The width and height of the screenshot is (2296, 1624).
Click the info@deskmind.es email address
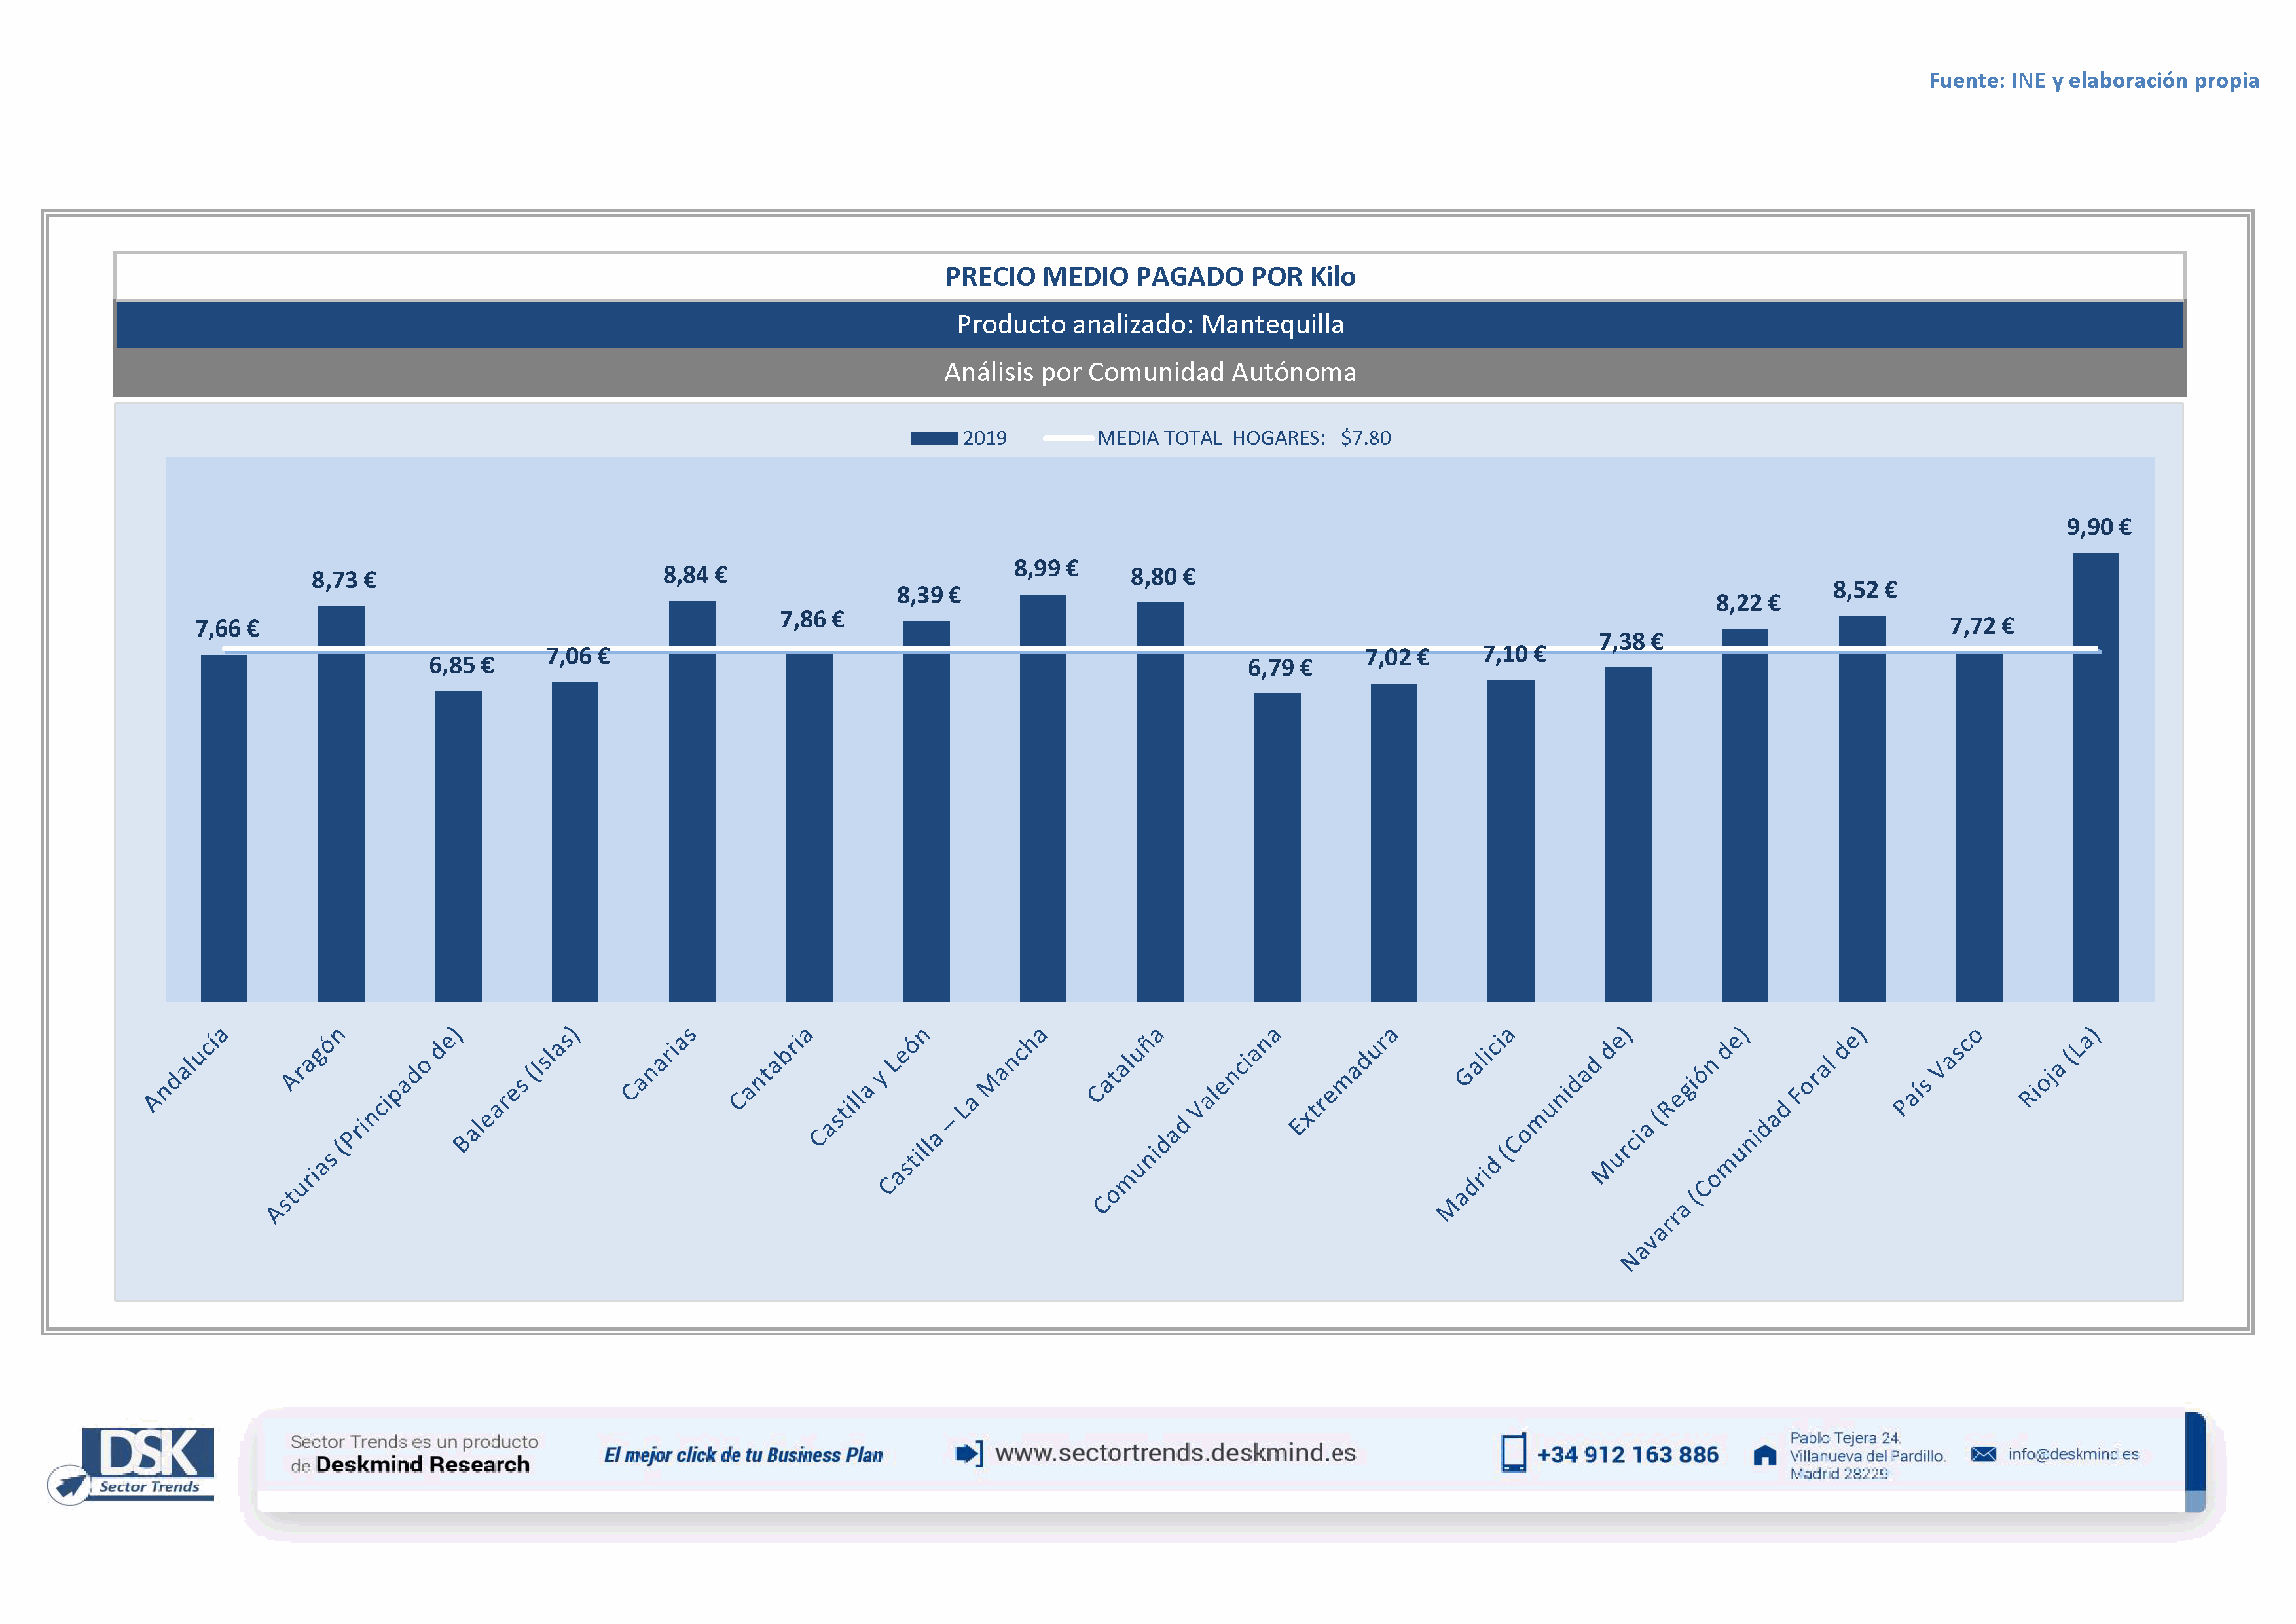[x=2073, y=1454]
